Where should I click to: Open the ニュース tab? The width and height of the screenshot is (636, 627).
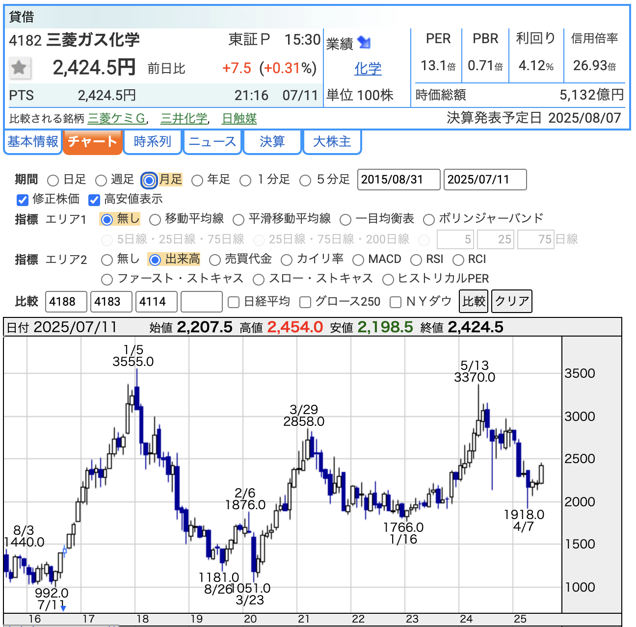[212, 142]
